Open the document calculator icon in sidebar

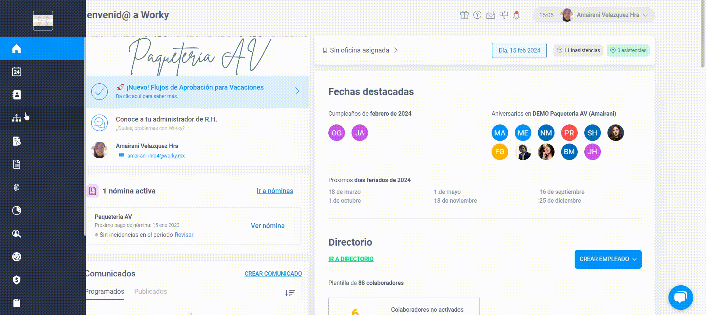(x=17, y=164)
